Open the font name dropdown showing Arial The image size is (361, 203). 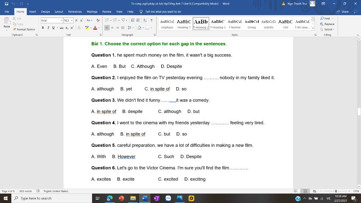click(61, 20)
